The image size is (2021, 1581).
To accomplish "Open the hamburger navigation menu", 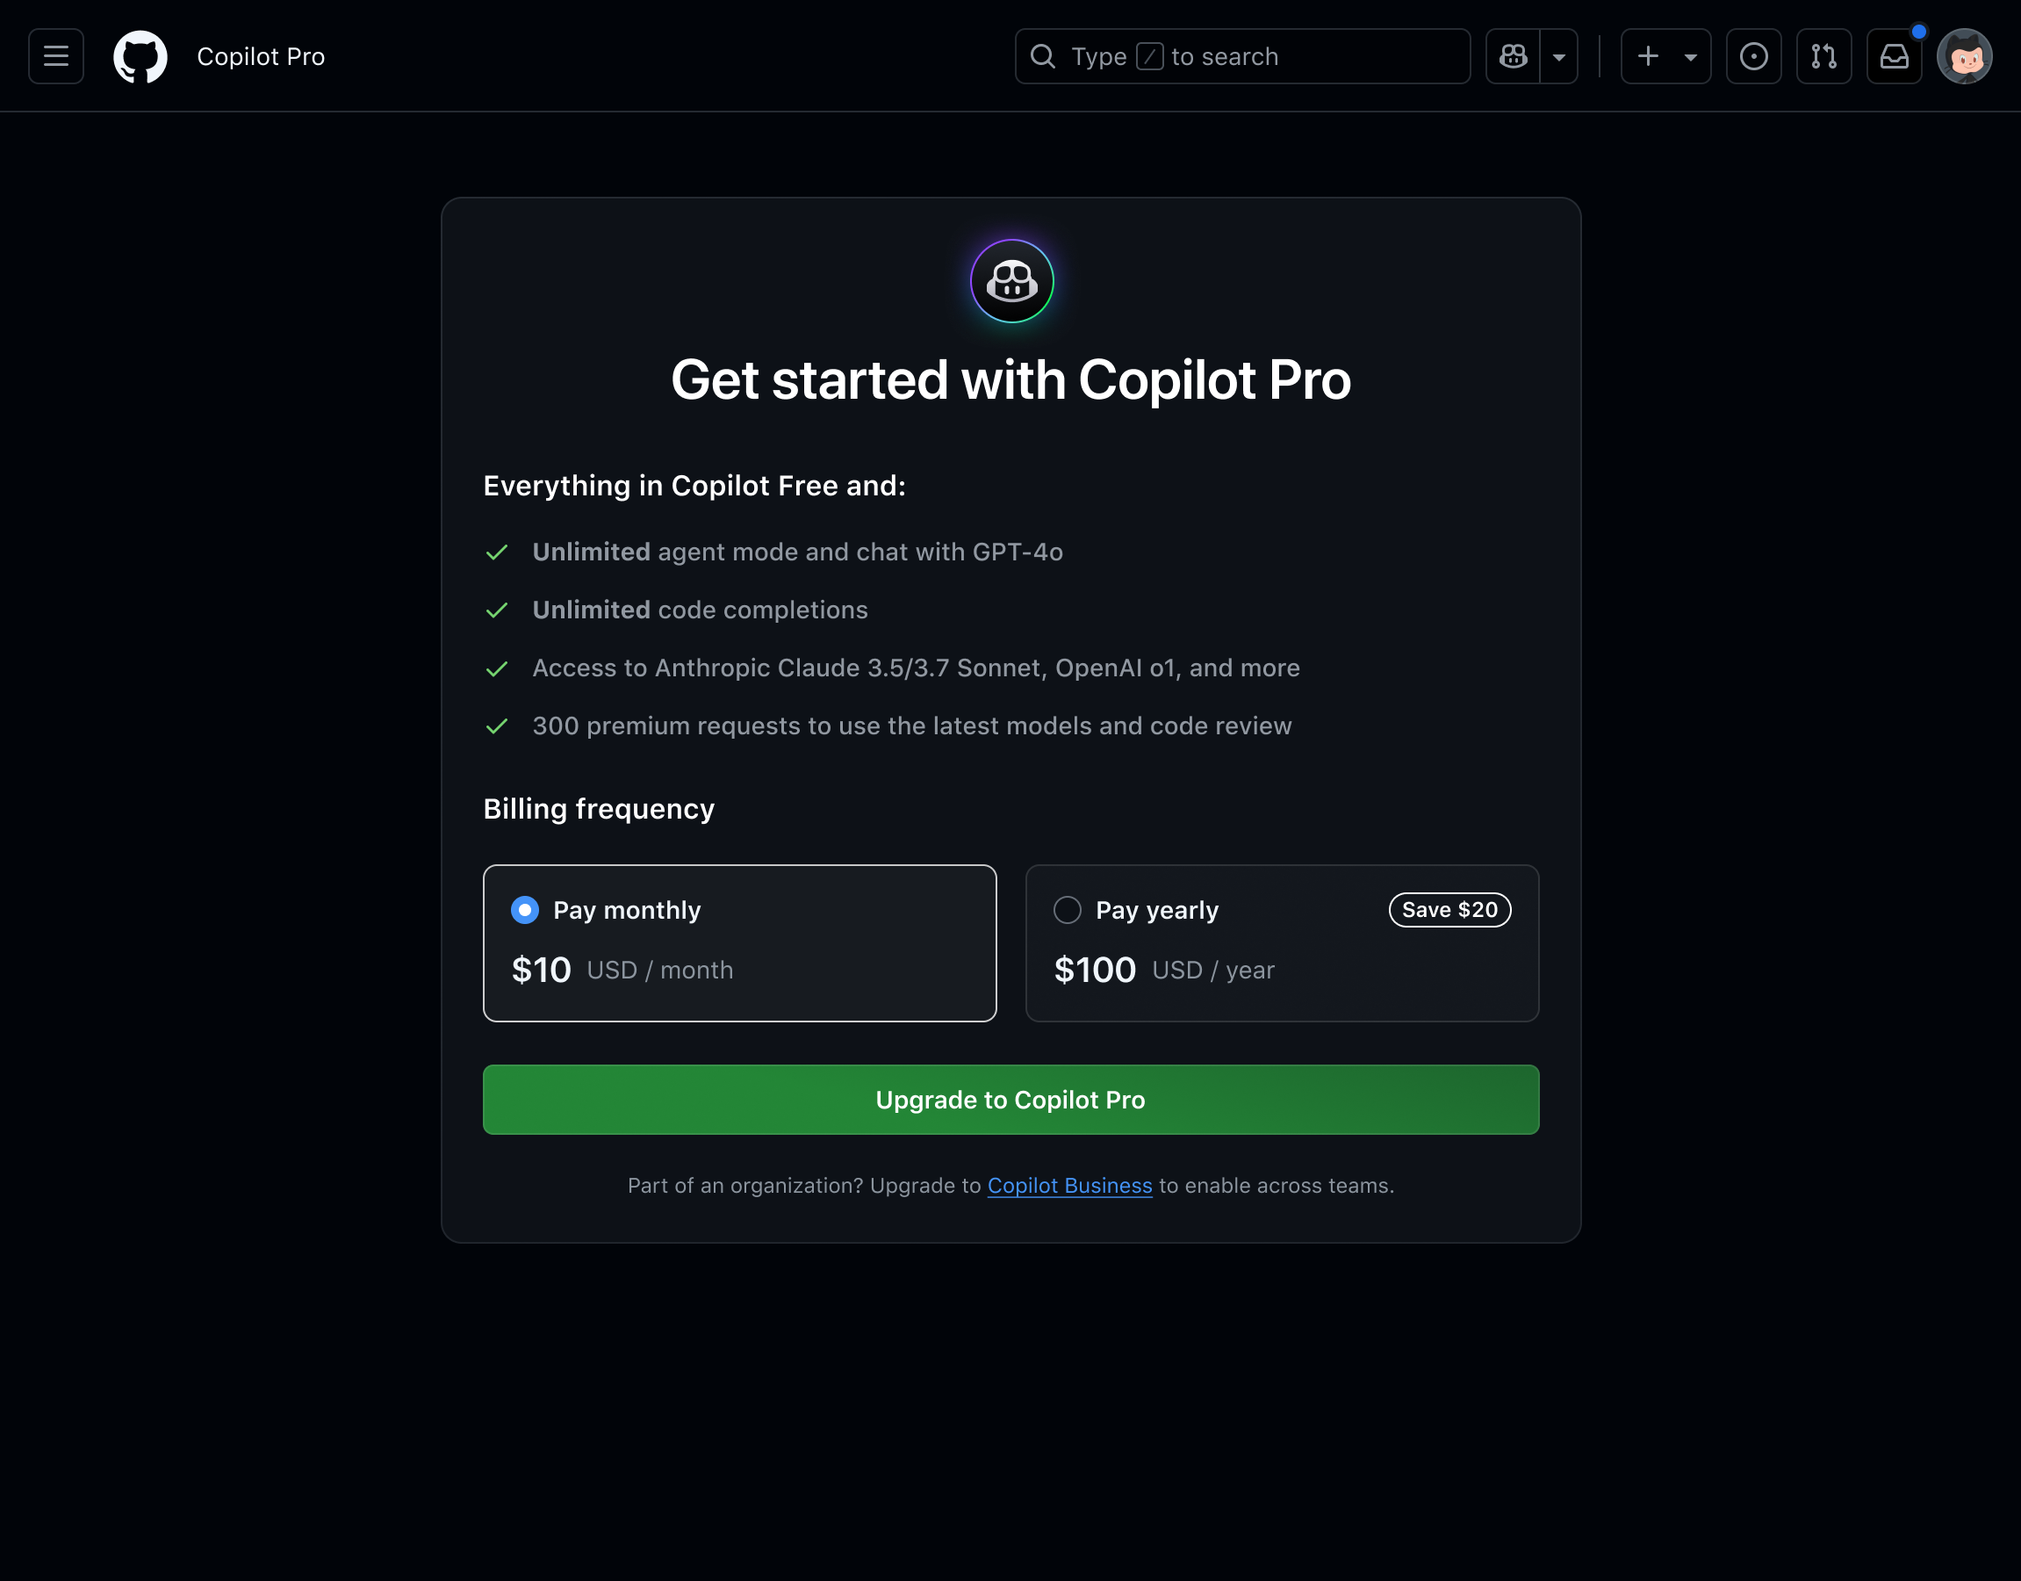I will point(55,56).
